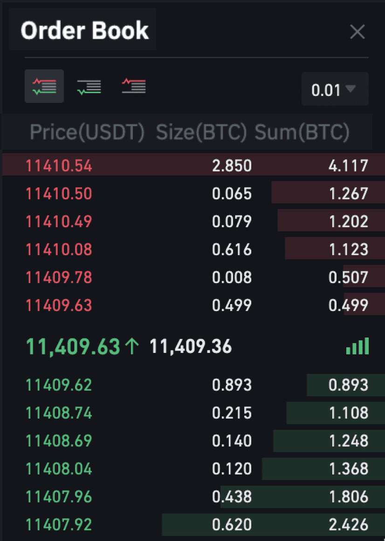
Task: Select bid price 11409.62
Action: (x=59, y=385)
